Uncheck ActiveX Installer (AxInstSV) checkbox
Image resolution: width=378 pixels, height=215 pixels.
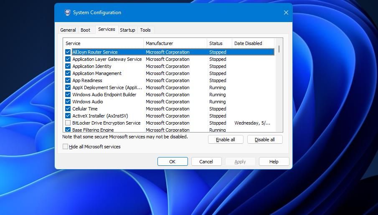(x=68, y=116)
